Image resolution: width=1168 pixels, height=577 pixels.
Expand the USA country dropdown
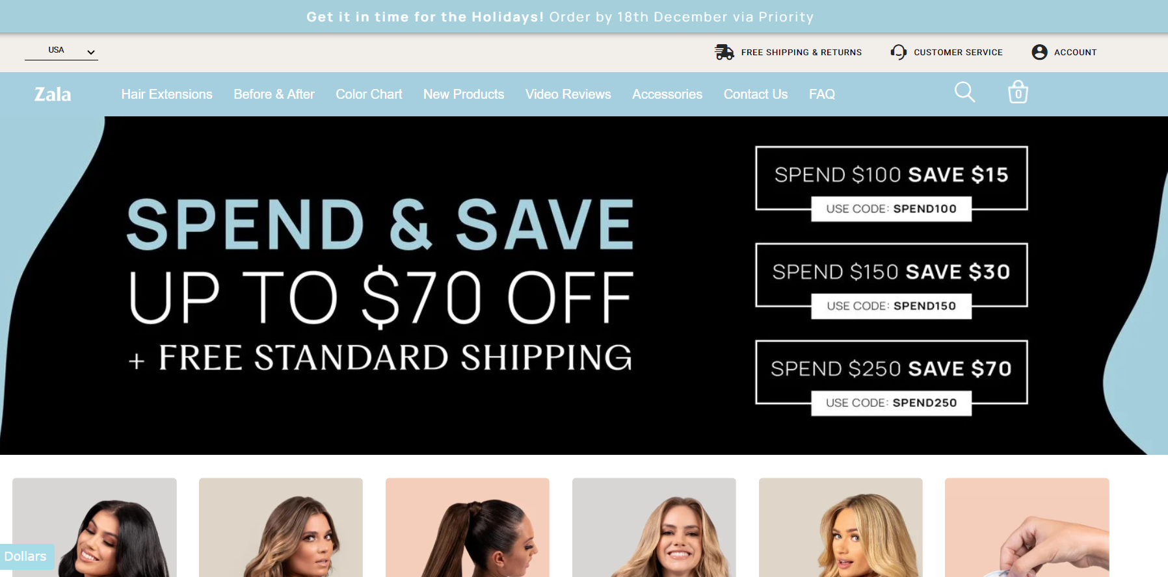[x=61, y=51]
